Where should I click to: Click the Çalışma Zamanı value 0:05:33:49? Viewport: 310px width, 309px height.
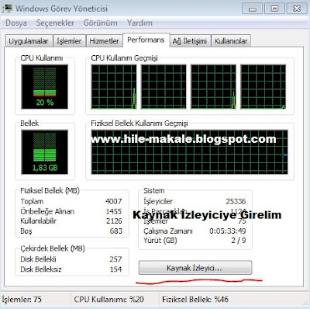point(228,231)
